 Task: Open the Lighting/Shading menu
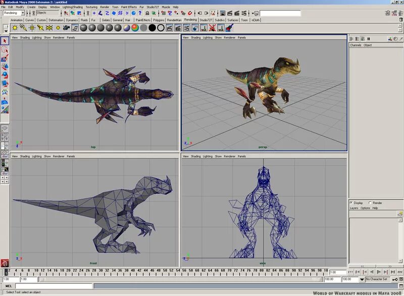[73, 7]
